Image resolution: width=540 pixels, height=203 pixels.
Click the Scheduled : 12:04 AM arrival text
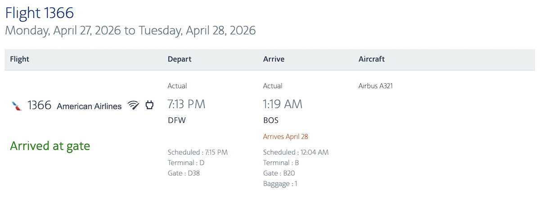pos(296,152)
